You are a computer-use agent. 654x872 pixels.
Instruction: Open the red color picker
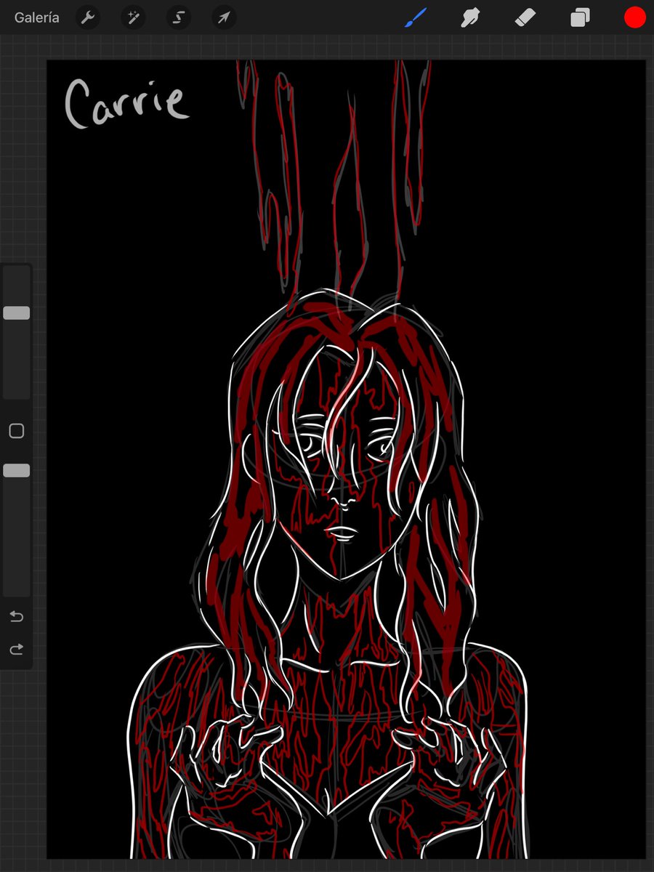coord(635,17)
